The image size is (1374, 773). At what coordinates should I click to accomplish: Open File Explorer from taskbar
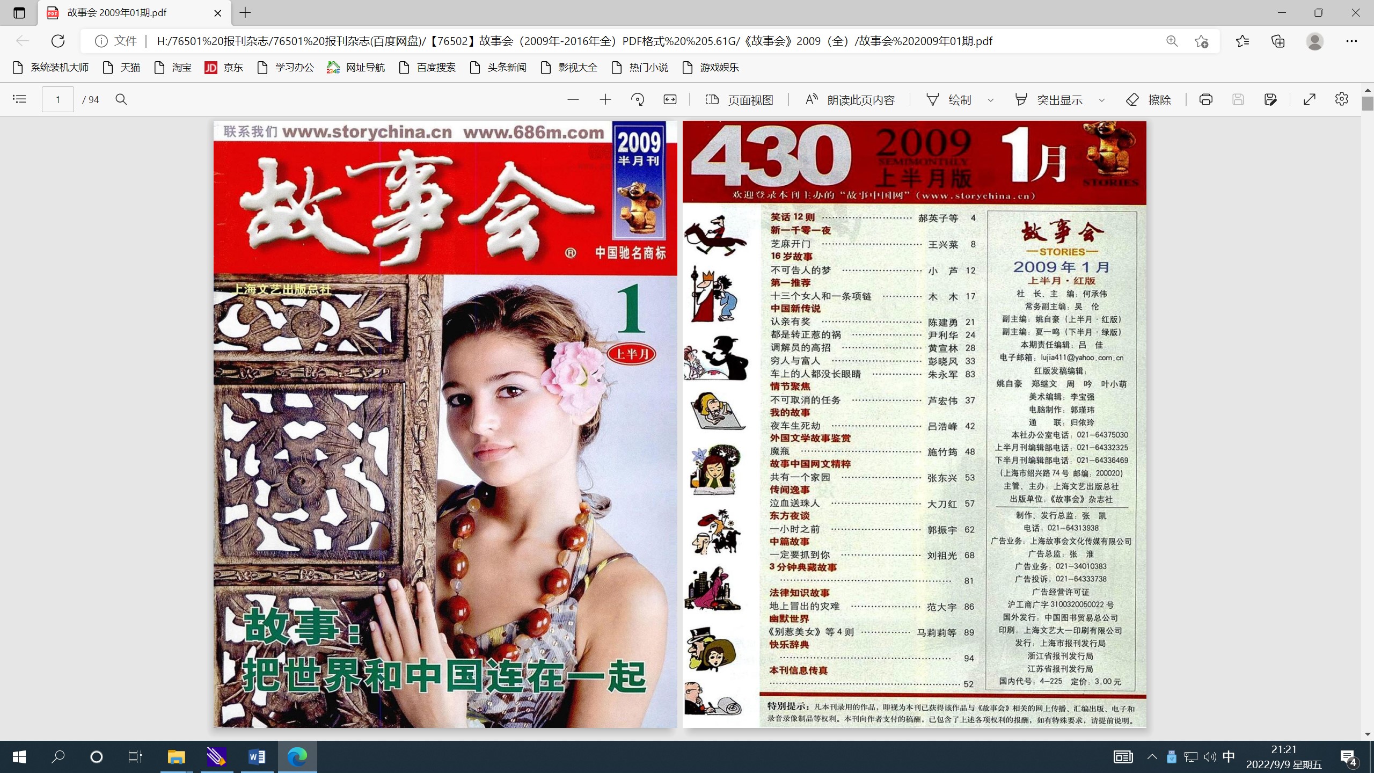click(176, 757)
